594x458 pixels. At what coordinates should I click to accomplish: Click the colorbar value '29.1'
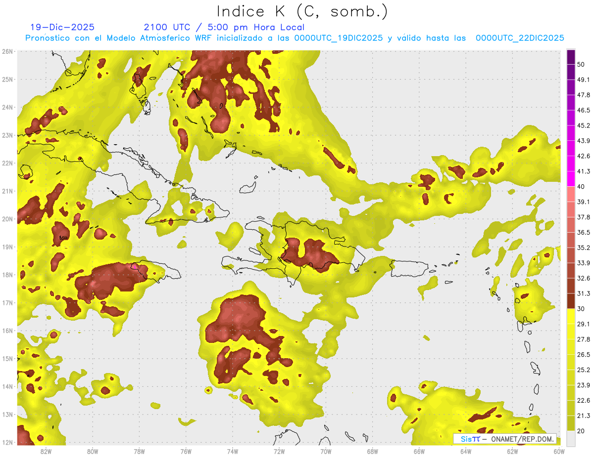point(584,324)
